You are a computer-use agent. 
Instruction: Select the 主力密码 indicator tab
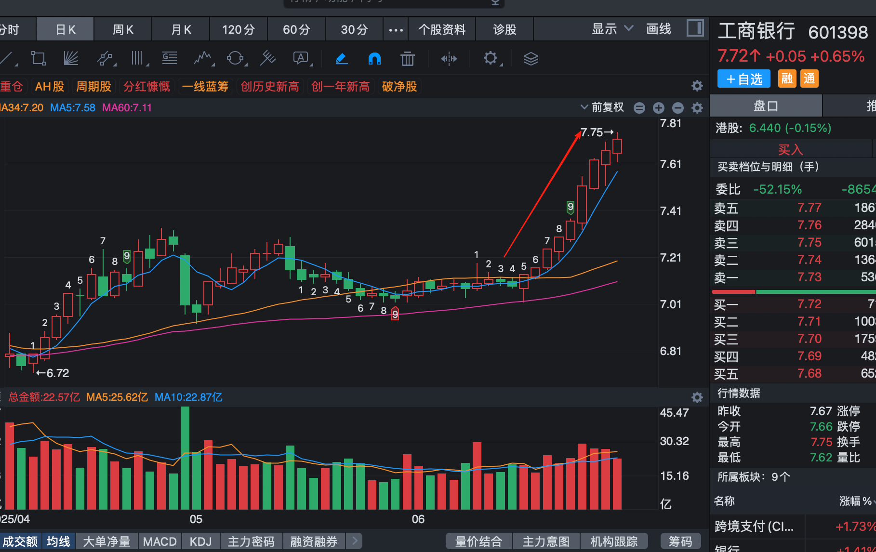coord(251,541)
